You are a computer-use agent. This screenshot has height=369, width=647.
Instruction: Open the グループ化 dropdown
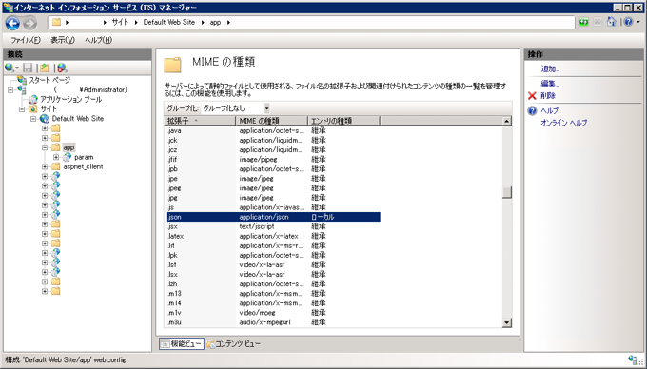(266, 108)
